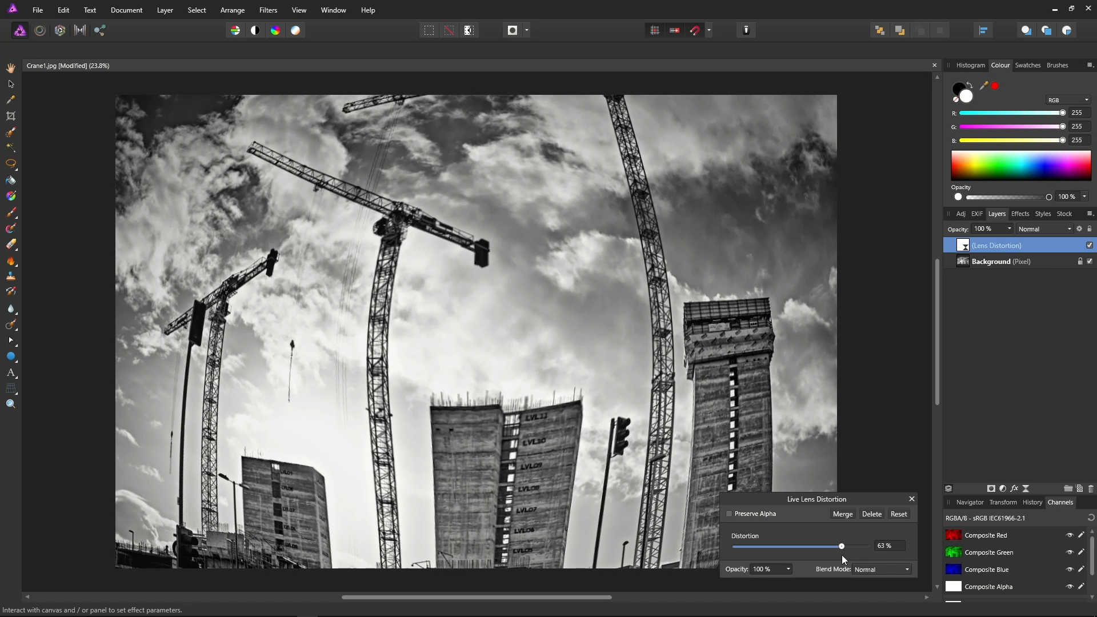Switch to Liquify Persona icon

[40, 30]
